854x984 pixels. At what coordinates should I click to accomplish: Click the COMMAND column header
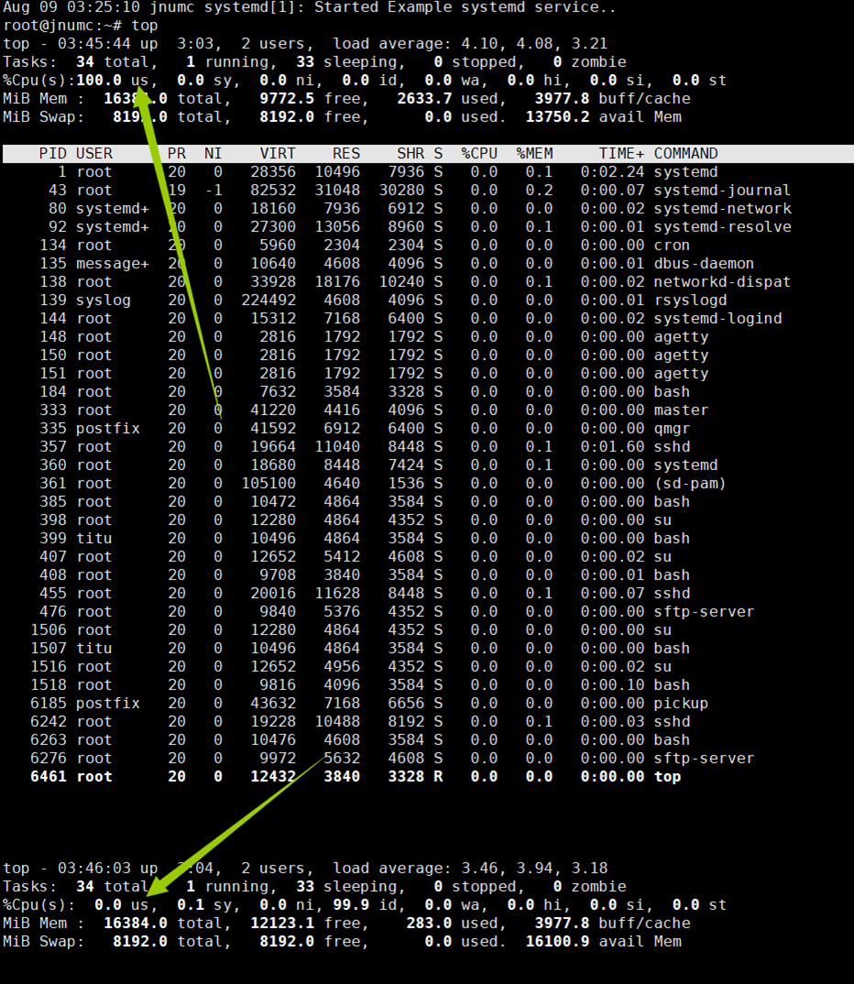[685, 154]
